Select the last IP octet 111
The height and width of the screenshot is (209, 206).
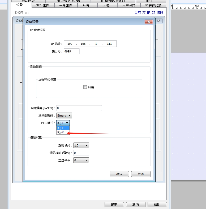click(x=109, y=44)
